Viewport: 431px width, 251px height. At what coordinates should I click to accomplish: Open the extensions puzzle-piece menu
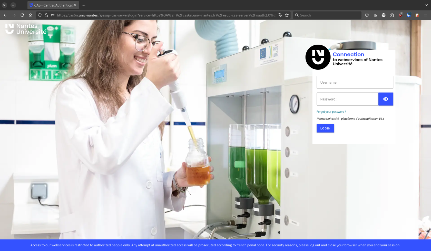(x=392, y=15)
